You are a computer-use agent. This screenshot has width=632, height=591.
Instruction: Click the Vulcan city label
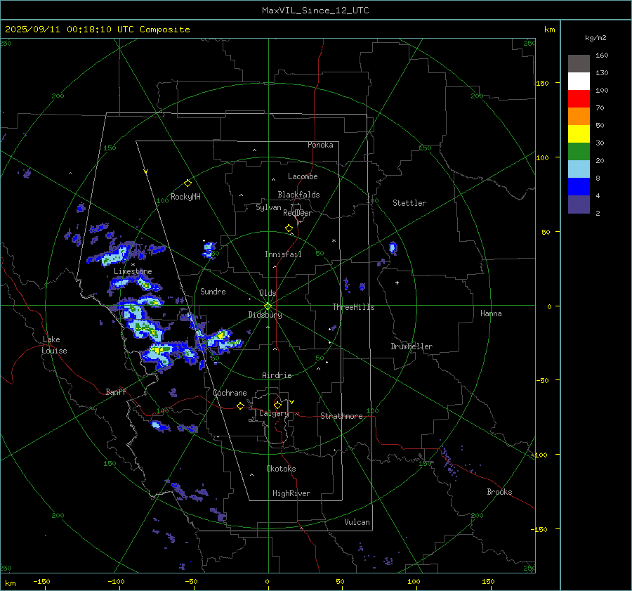[x=357, y=522]
